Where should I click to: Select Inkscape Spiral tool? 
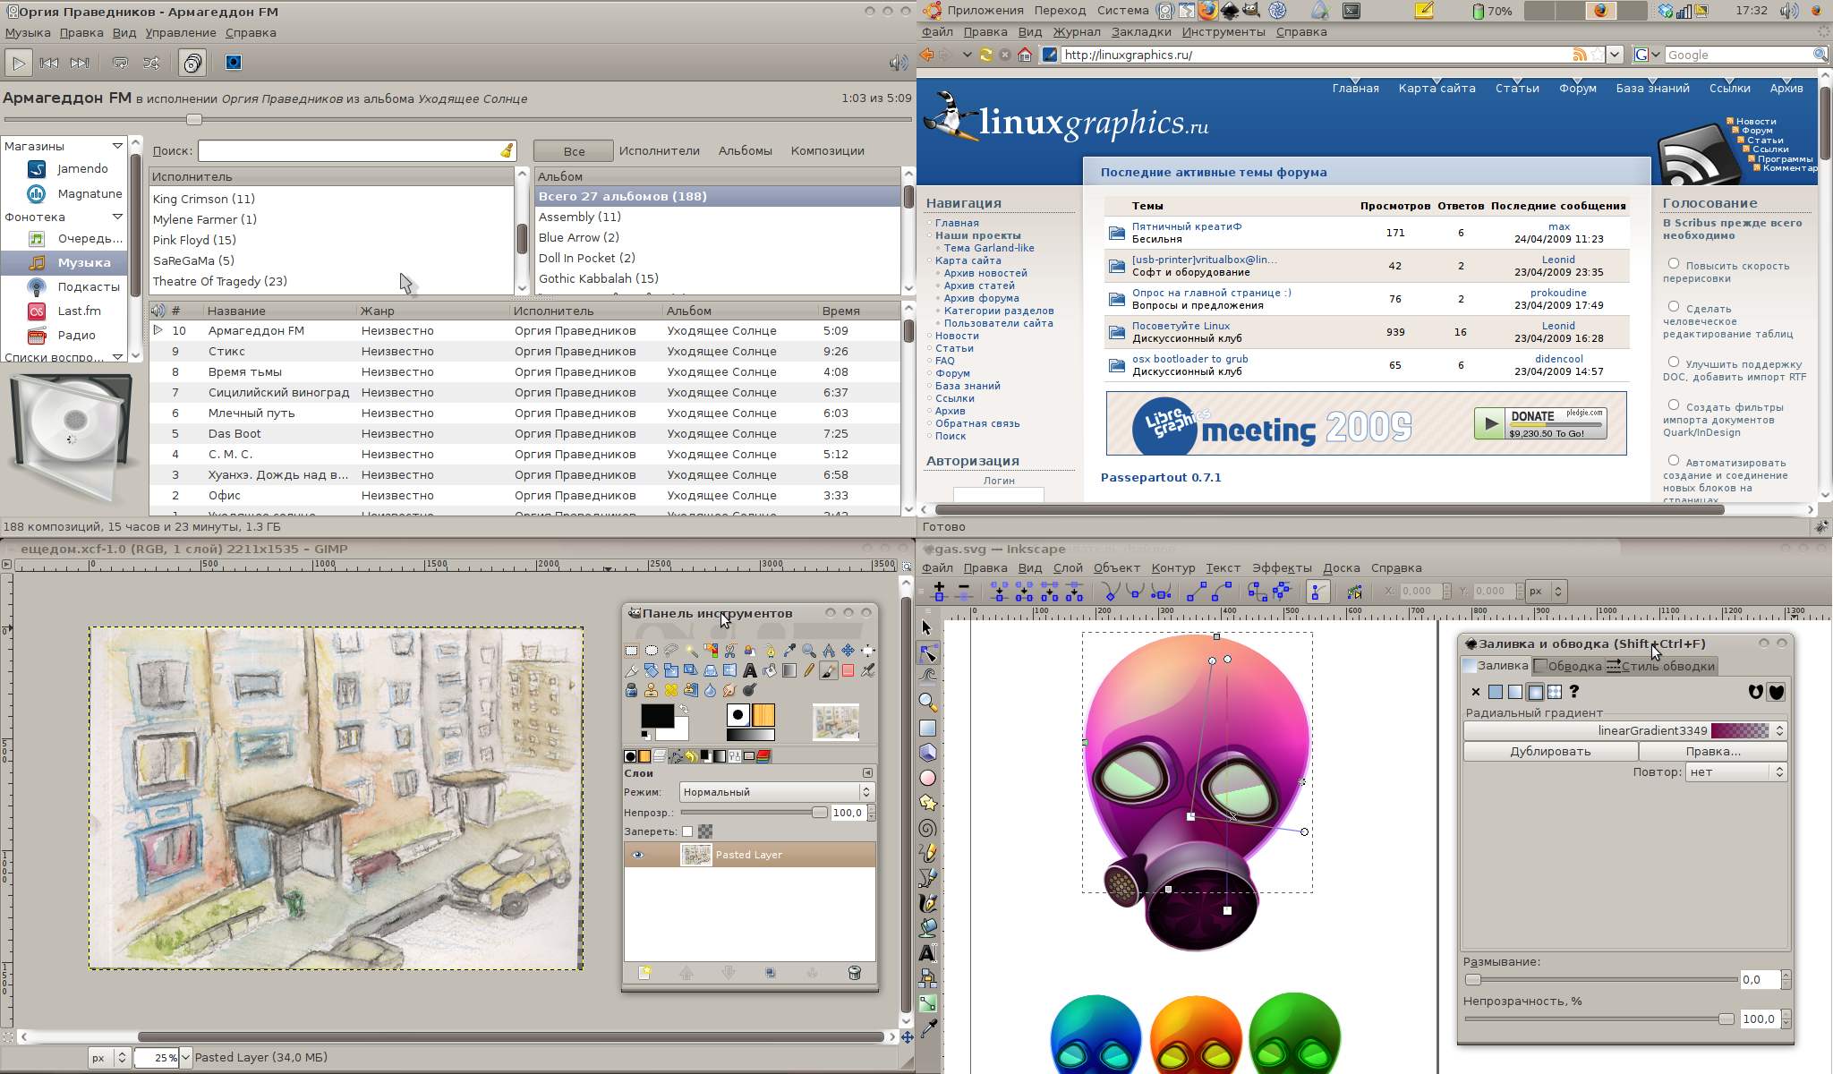[928, 829]
